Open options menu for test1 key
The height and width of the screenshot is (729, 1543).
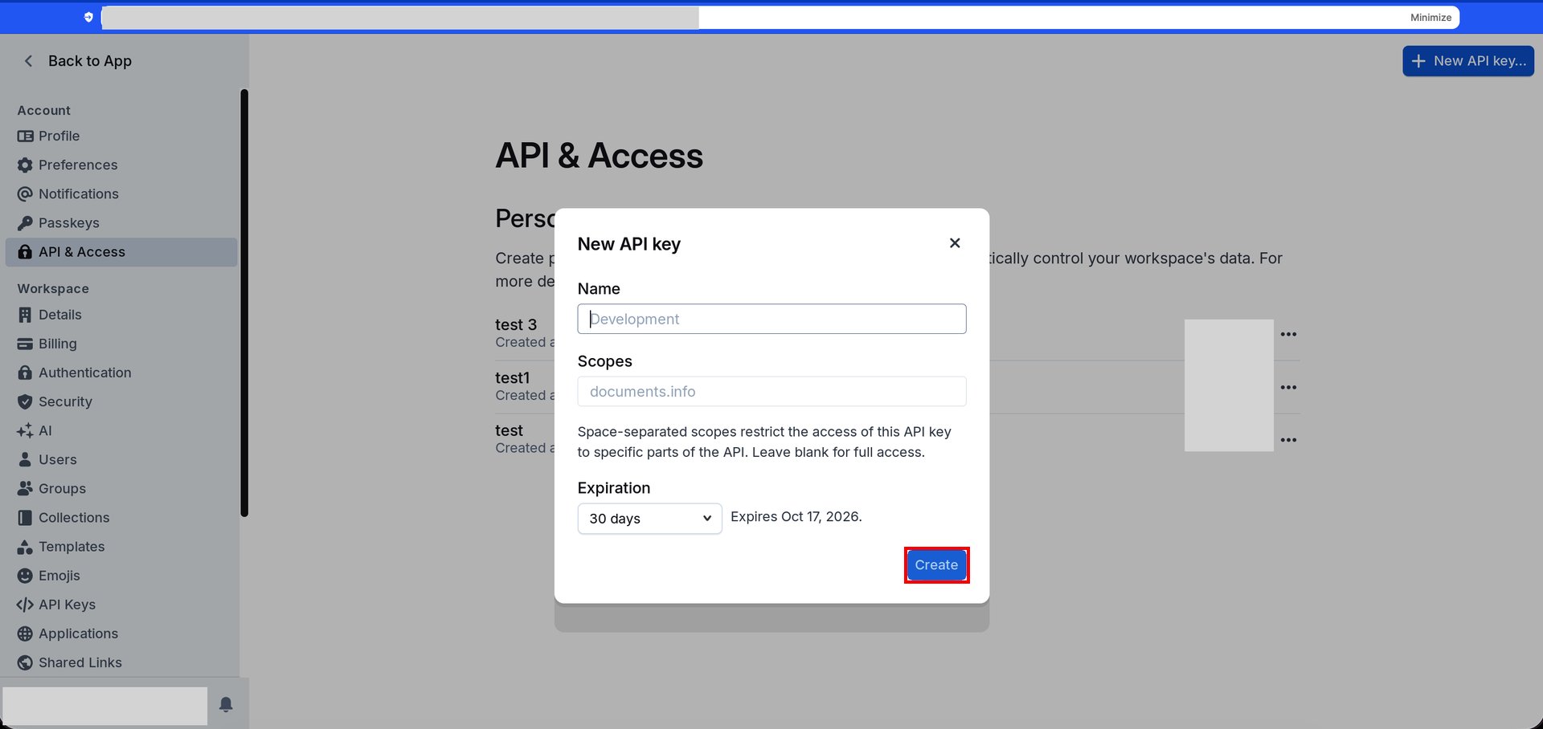tap(1288, 387)
